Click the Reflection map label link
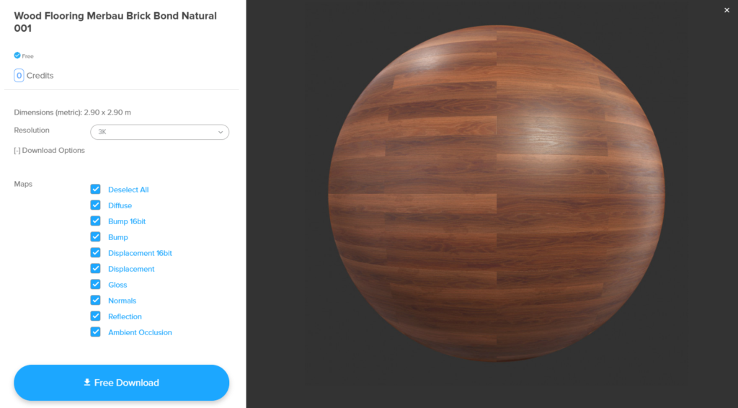 pos(125,316)
